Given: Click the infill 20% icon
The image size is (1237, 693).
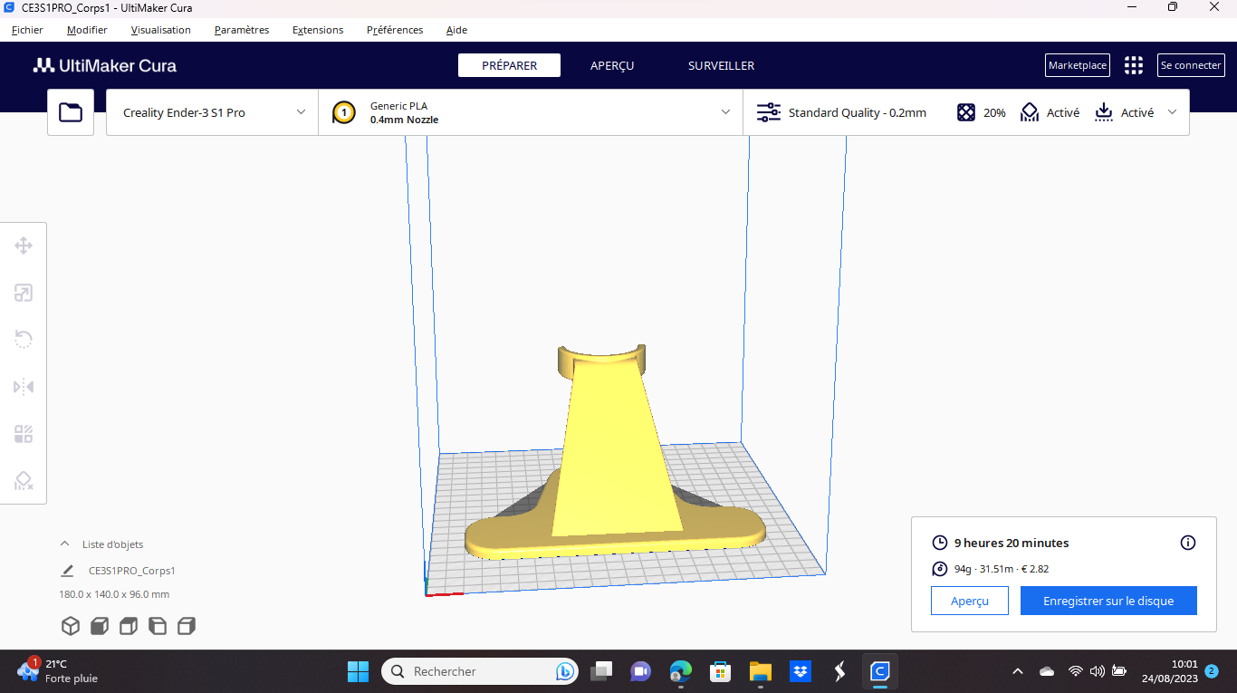Looking at the screenshot, I should 966,112.
